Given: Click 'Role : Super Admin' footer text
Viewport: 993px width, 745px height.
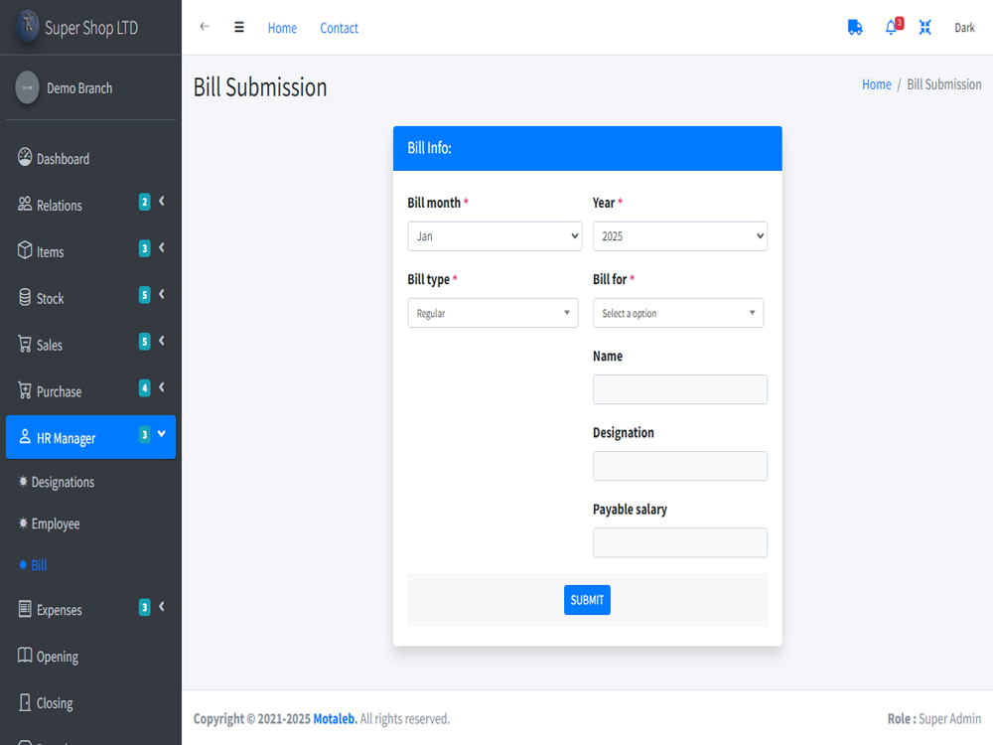Looking at the screenshot, I should point(934,719).
